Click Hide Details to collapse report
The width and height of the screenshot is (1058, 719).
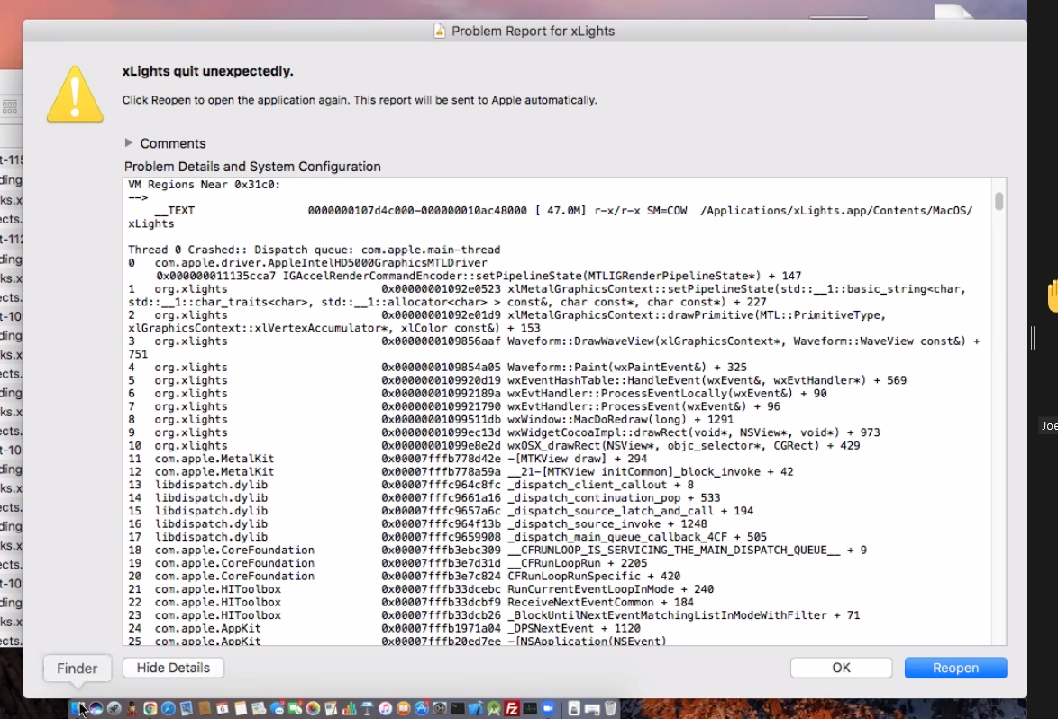pyautogui.click(x=173, y=668)
